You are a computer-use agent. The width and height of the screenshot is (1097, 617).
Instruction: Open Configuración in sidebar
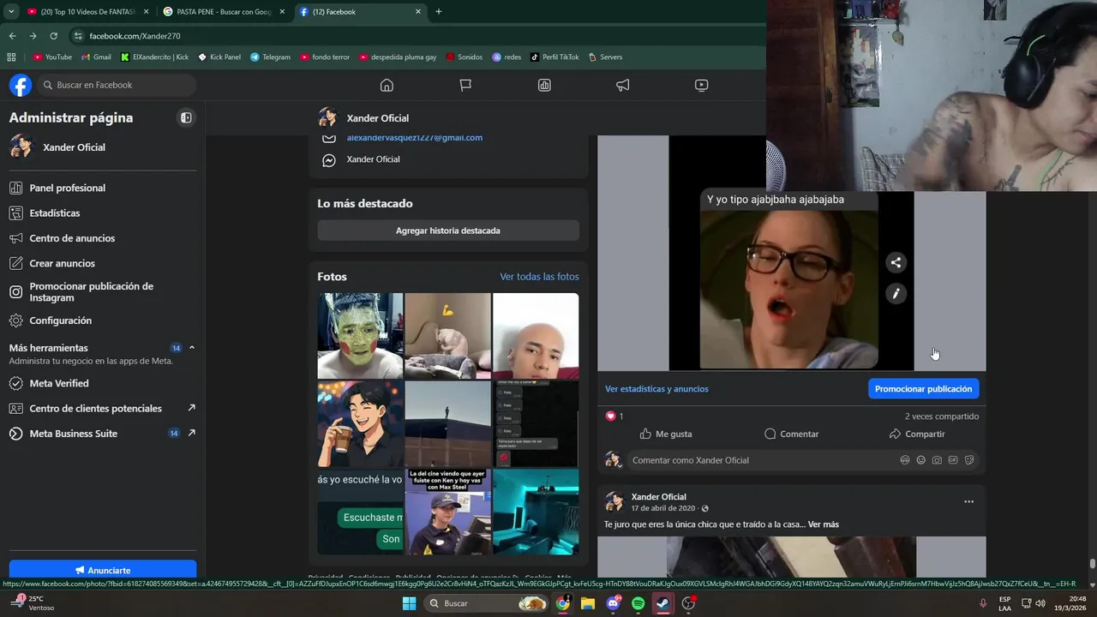click(x=103, y=320)
